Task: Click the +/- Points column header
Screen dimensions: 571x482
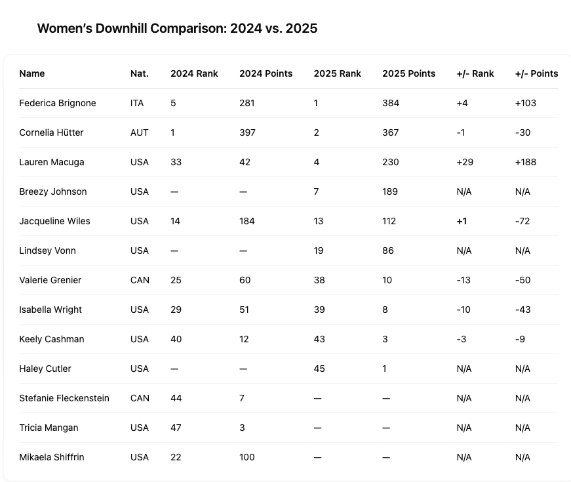Action: 536,73
